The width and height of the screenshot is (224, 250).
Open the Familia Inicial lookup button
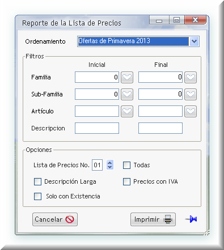pyautogui.click(x=127, y=77)
